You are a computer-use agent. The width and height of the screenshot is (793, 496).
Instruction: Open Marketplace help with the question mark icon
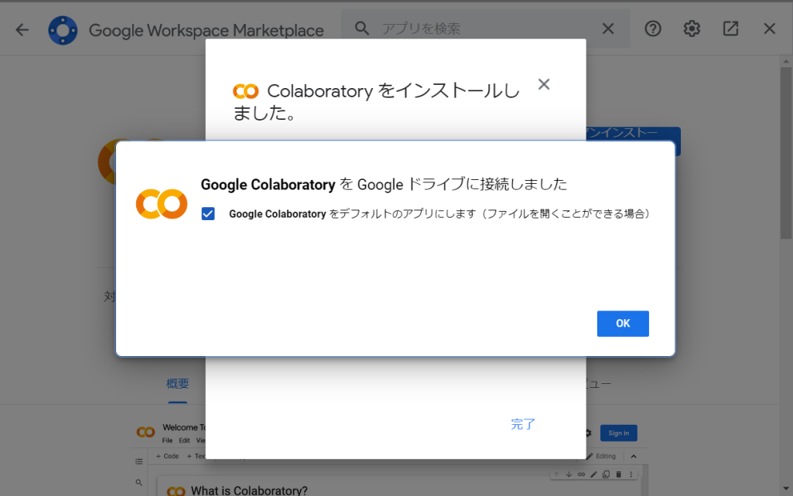[x=652, y=29]
